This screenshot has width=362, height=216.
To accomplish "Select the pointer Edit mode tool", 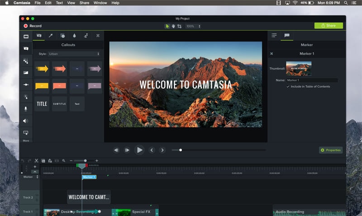I will [x=167, y=26].
